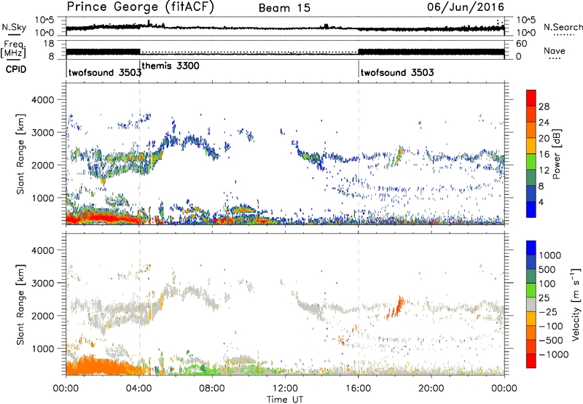Pick the red top segment of the Power colorbar

(531, 98)
